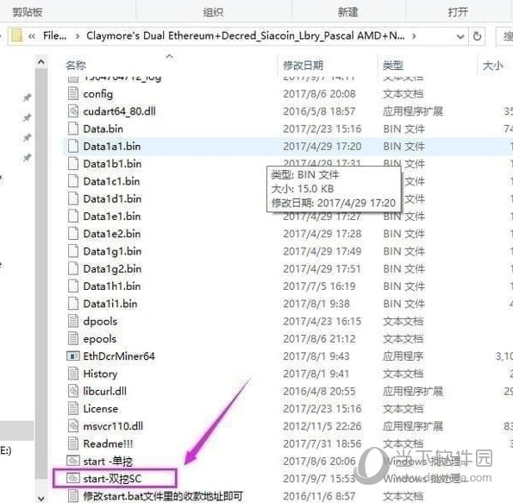513x503 pixels.
Task: Select the Data1h1.bin file name
Action: point(112,286)
